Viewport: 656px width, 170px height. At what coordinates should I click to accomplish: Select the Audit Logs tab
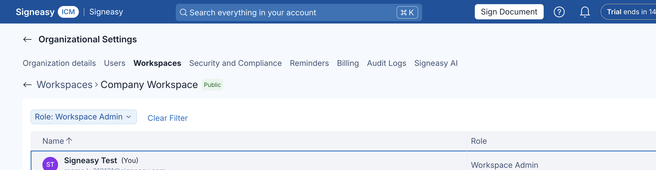[x=387, y=63]
